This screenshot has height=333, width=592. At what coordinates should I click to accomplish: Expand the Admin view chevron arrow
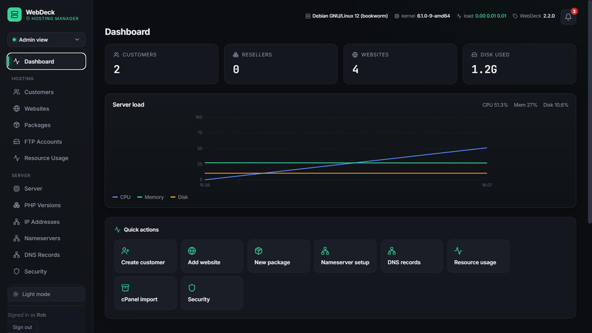[x=77, y=40]
